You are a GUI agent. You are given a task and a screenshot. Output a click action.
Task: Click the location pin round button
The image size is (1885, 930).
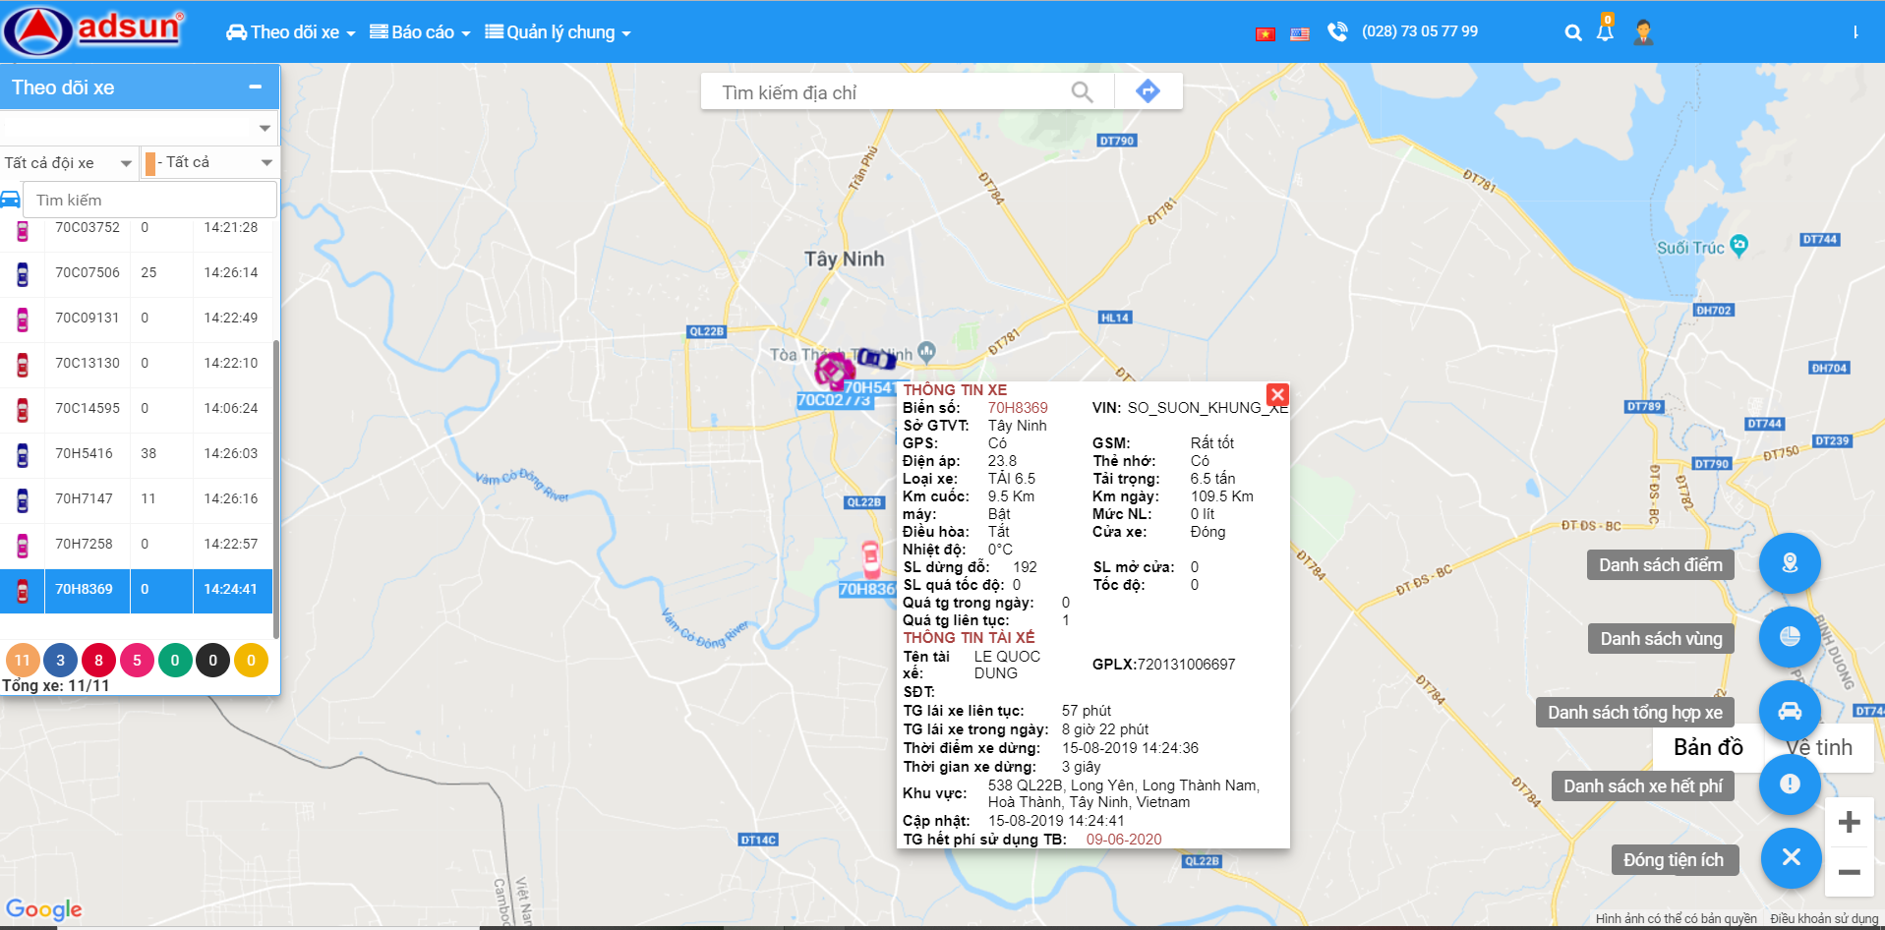1790,563
